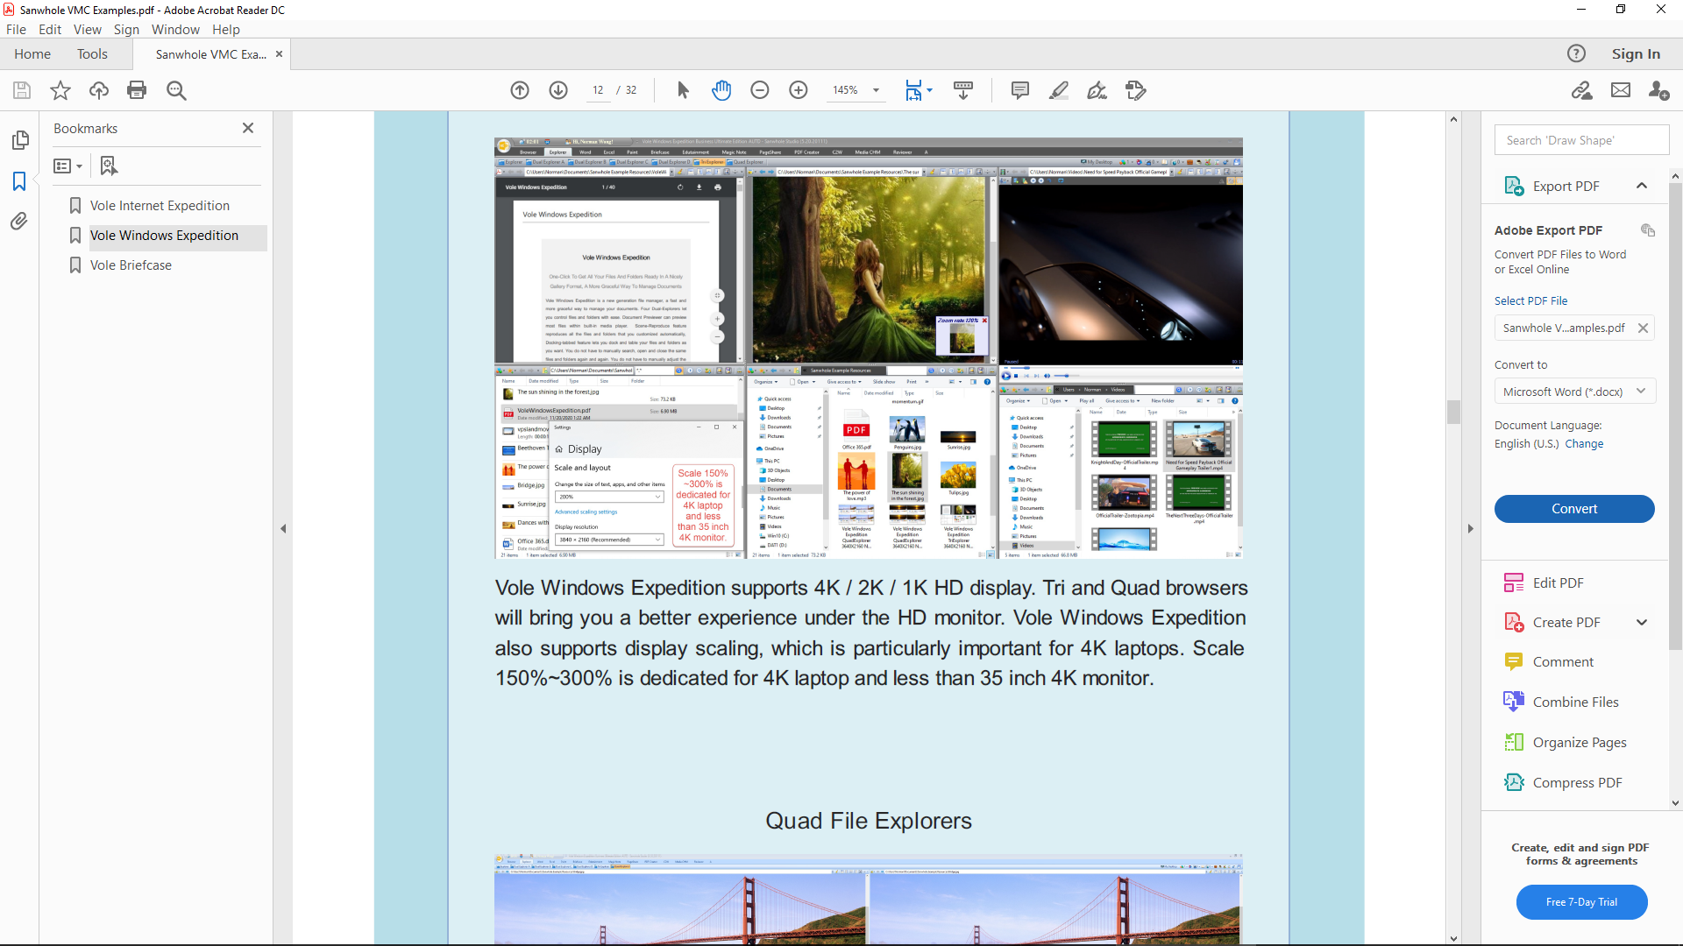Viewport: 1683px width, 946px height.
Task: Add a sticky note comment
Action: point(1020,90)
